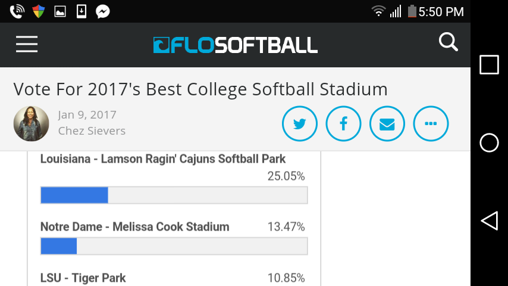Tap the Messenger notification icon
The width and height of the screenshot is (508, 286).
tap(102, 11)
